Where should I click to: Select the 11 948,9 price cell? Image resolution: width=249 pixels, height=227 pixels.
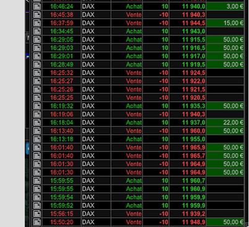188,222
